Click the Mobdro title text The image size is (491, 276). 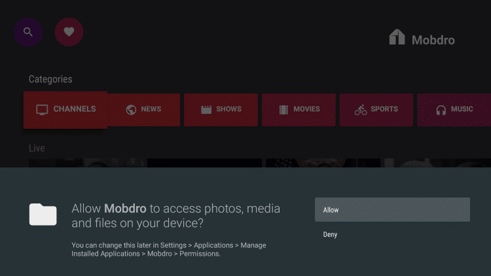pos(433,40)
